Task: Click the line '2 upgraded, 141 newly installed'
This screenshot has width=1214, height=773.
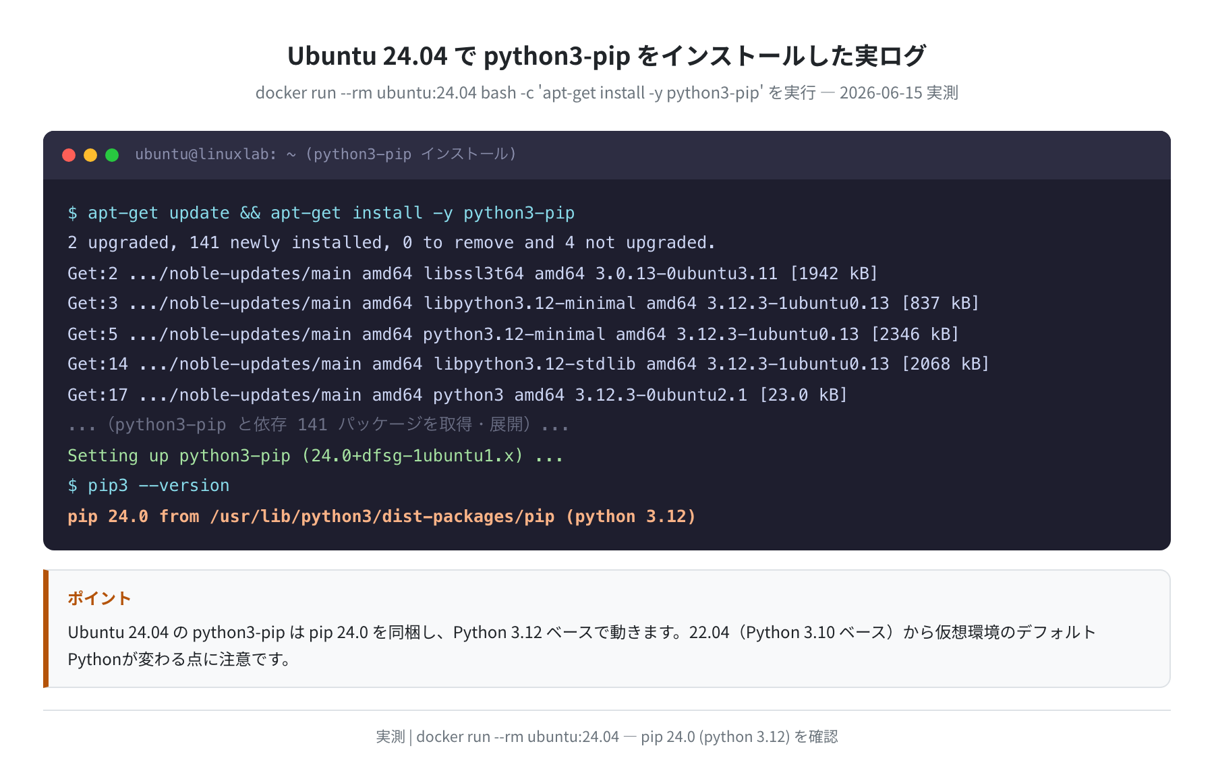Action: [x=391, y=243]
